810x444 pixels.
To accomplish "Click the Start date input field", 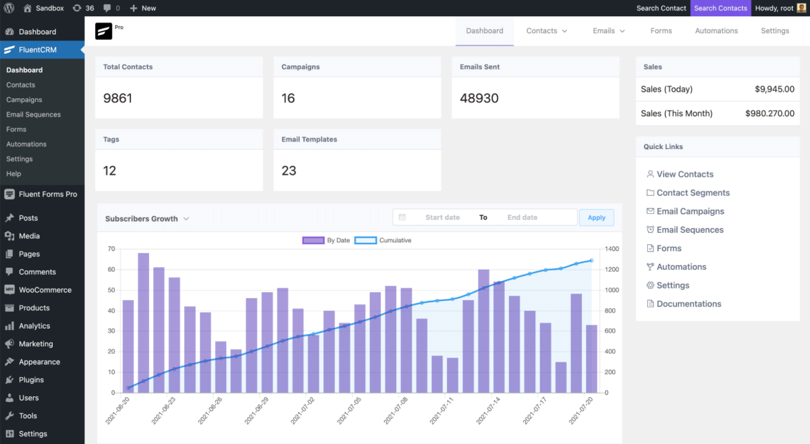I will (441, 217).
